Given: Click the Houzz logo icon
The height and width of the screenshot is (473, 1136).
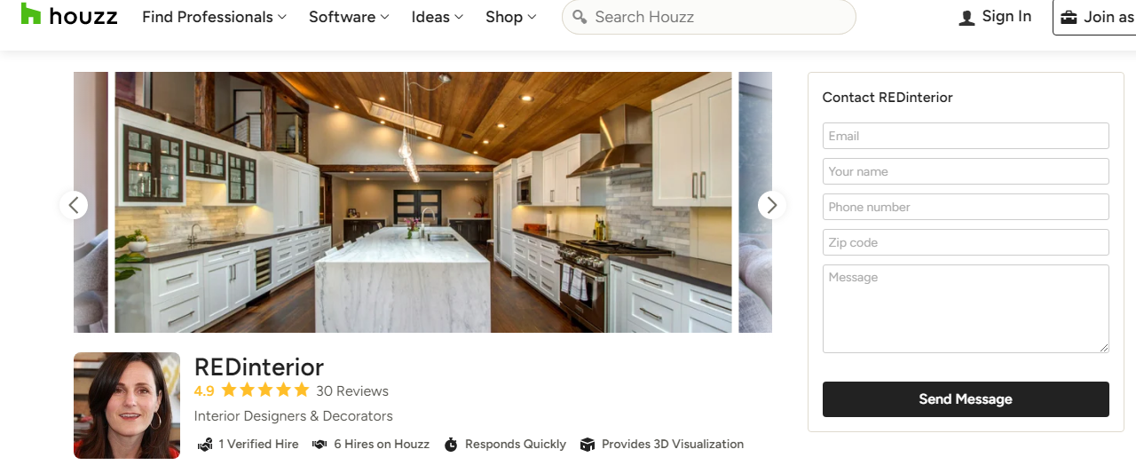Looking at the screenshot, I should coord(31,14).
